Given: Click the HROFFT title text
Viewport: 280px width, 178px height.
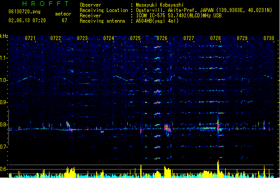Looking at the screenshot, I should pyautogui.click(x=46, y=4).
